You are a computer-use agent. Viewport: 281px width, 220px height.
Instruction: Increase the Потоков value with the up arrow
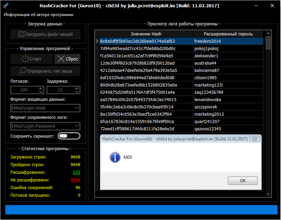[x=41, y=88]
